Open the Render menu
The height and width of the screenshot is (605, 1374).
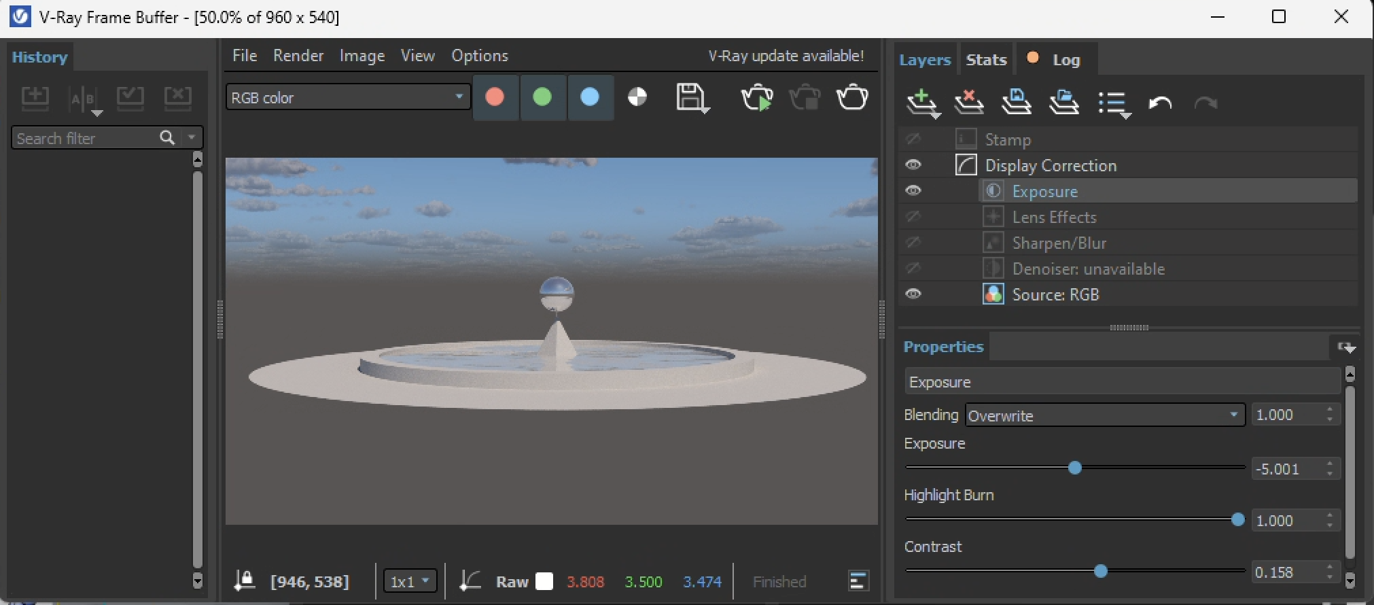[298, 56]
